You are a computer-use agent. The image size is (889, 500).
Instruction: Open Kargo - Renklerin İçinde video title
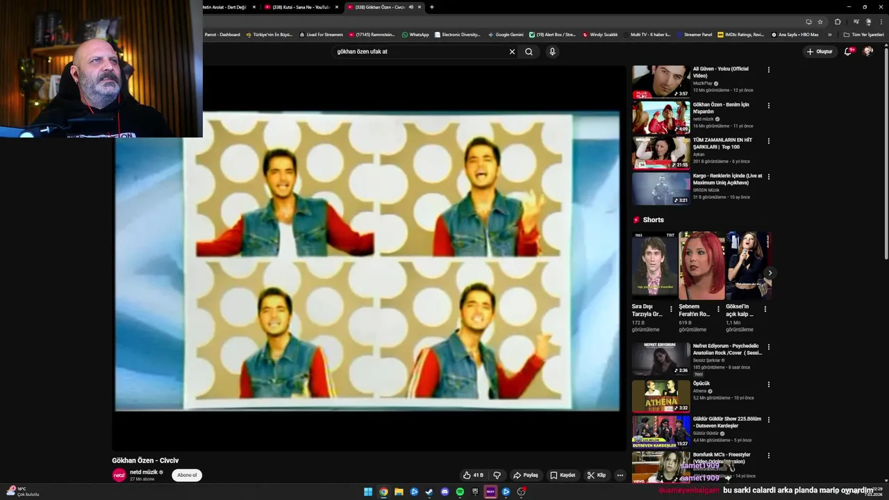coord(727,179)
